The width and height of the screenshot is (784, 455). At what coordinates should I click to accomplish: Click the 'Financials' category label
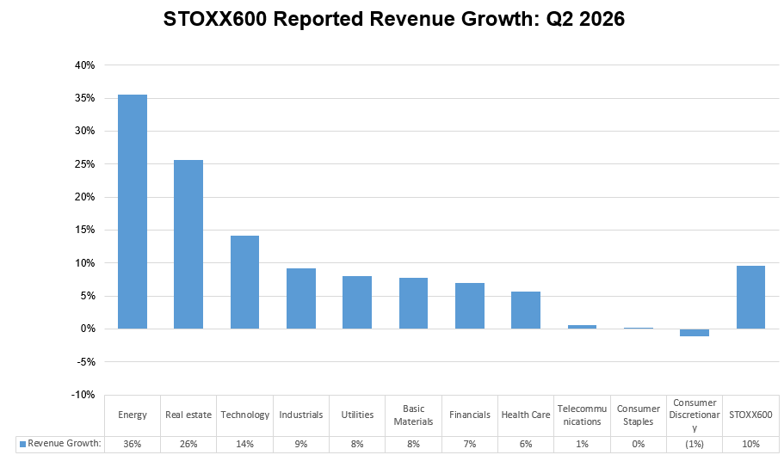tap(470, 415)
